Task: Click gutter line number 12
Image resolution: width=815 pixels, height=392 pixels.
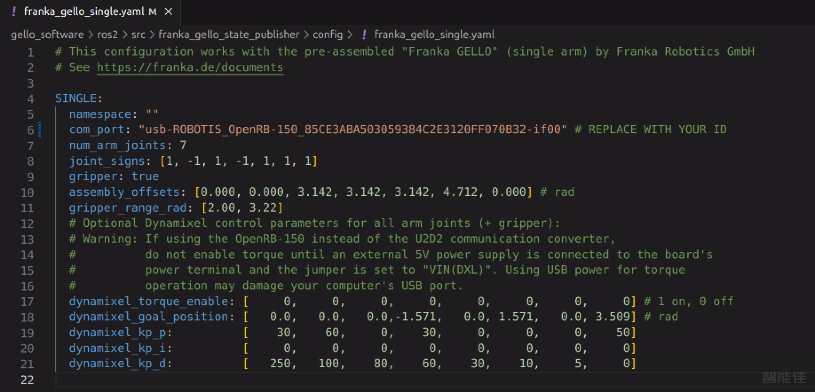Action: click(x=28, y=223)
